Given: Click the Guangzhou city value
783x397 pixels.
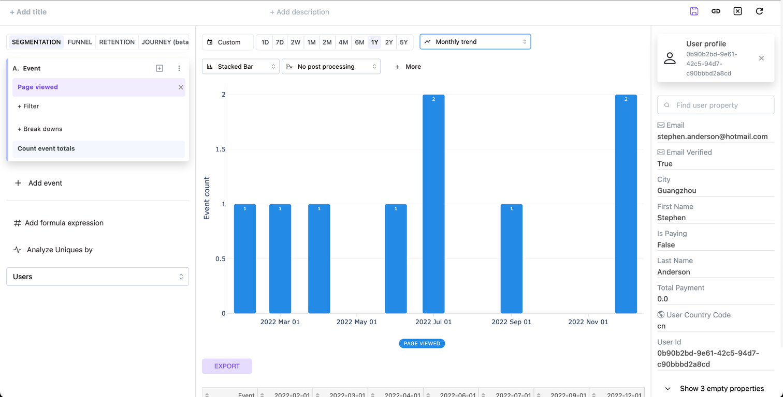Looking at the screenshot, I should (676, 191).
